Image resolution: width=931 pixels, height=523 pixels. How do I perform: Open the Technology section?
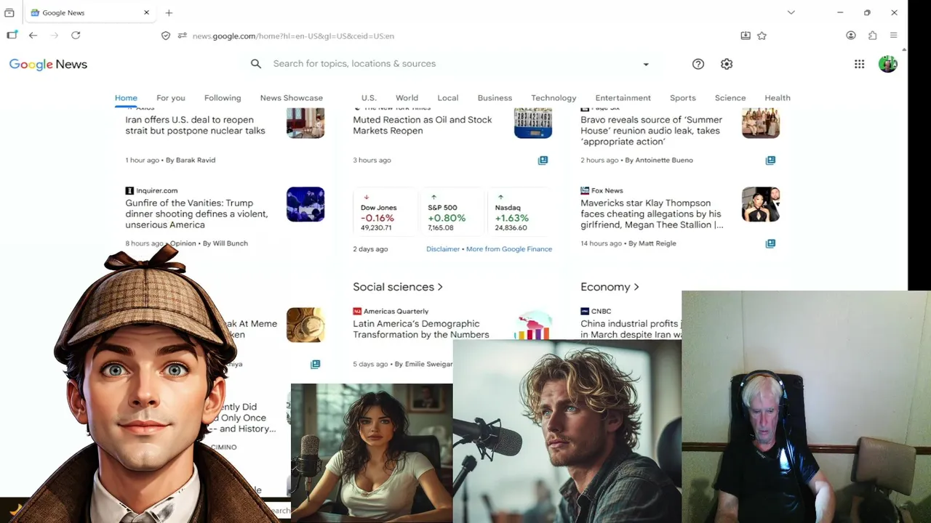click(554, 98)
